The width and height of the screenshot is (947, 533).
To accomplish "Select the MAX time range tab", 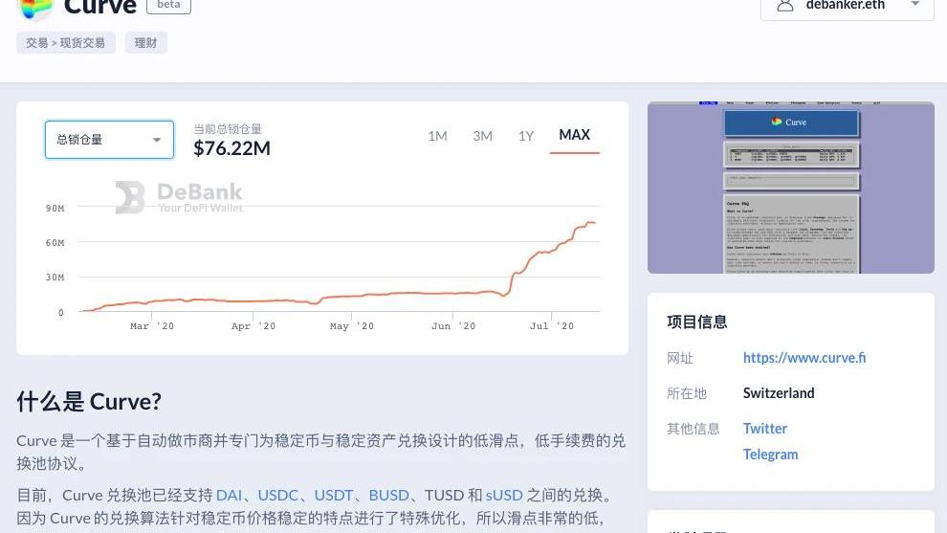I will 574,135.
